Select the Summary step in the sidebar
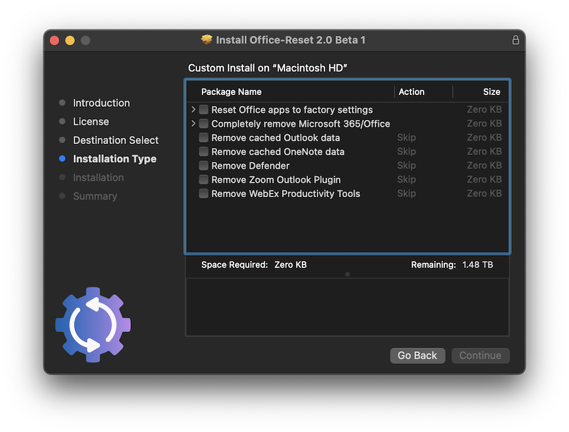The width and height of the screenshot is (569, 432). (x=95, y=196)
